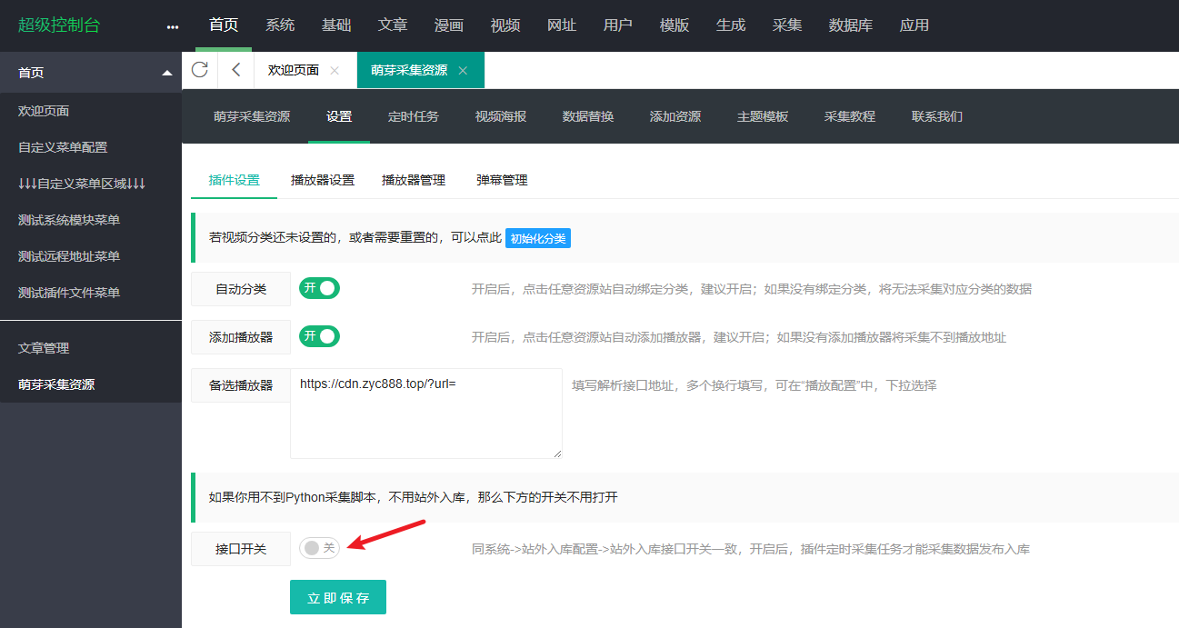Click the back arrow icon in tab bar

pos(236,70)
